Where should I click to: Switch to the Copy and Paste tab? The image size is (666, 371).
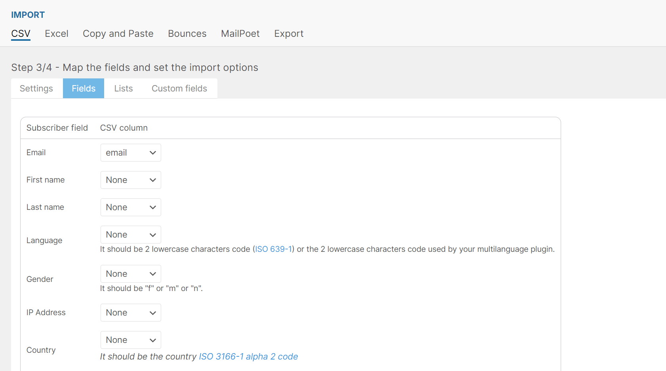click(x=118, y=34)
